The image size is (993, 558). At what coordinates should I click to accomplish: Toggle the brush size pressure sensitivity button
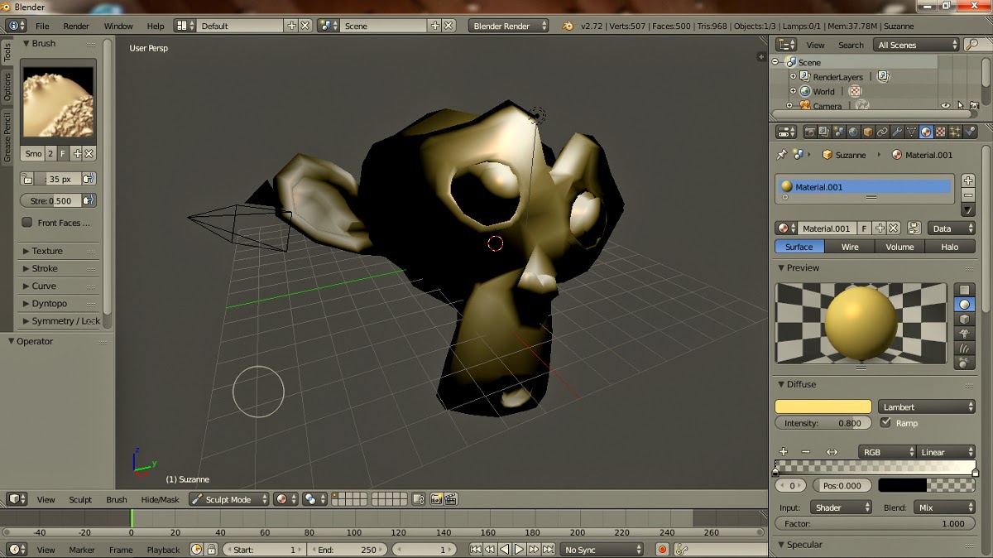coord(89,178)
